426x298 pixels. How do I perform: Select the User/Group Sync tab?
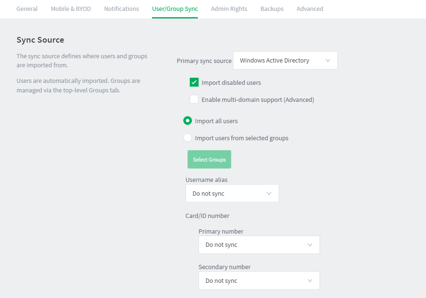point(175,9)
